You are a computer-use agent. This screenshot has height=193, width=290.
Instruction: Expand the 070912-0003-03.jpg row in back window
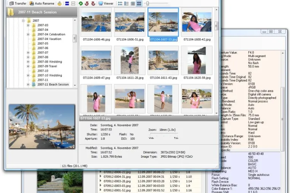[x=100, y=185]
